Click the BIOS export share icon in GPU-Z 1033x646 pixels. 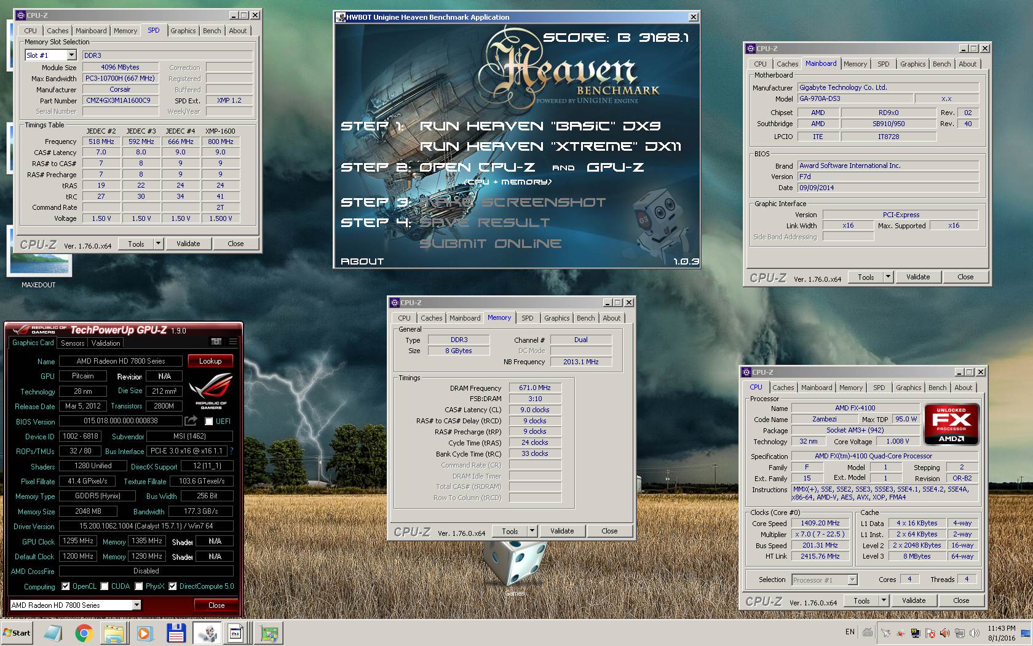tap(191, 421)
